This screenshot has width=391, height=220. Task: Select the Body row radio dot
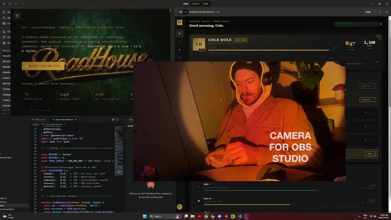(x=199, y=187)
